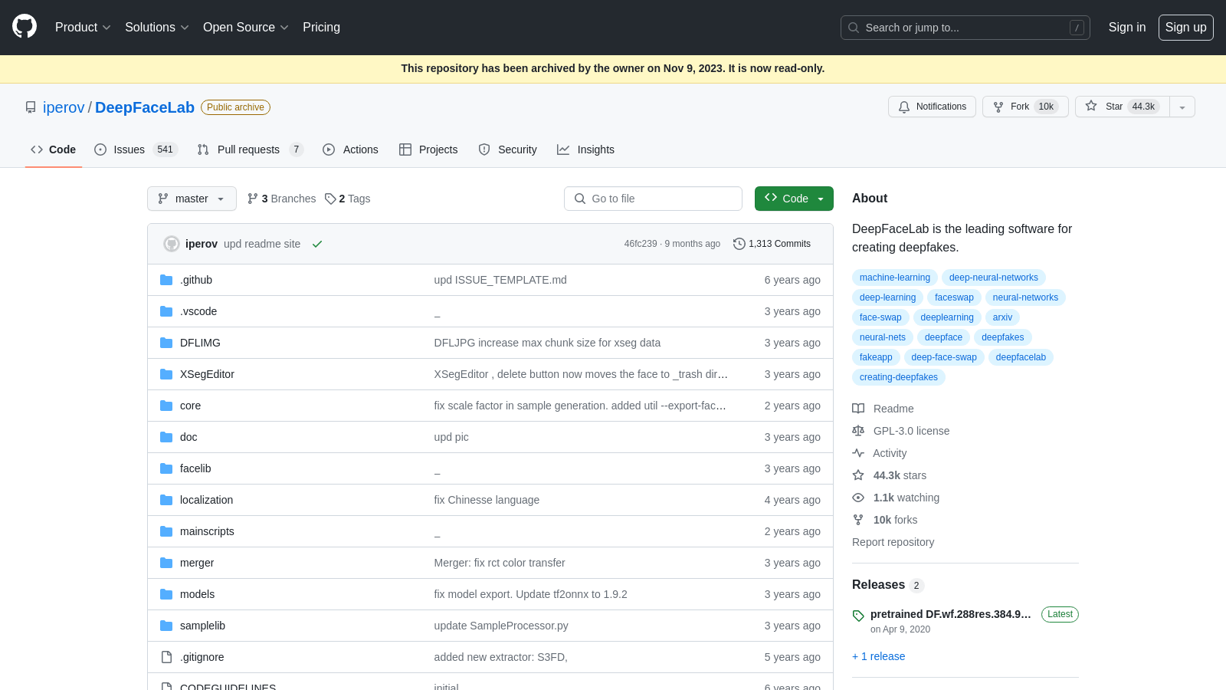Open the faceswap topic tag
Viewport: 1226px width, 690px height.
click(x=954, y=297)
